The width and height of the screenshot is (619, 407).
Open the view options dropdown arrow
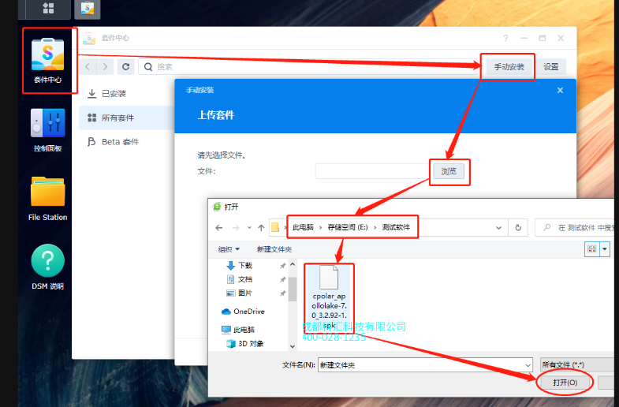click(x=605, y=249)
